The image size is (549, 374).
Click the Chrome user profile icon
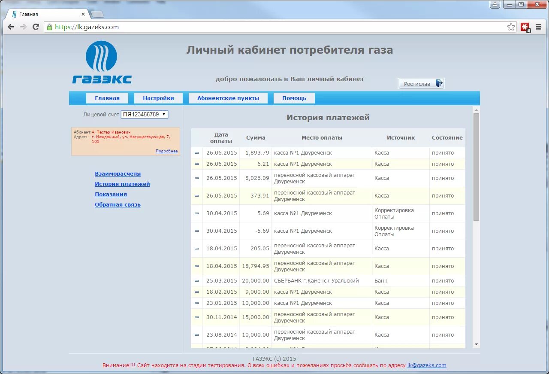click(495, 4)
